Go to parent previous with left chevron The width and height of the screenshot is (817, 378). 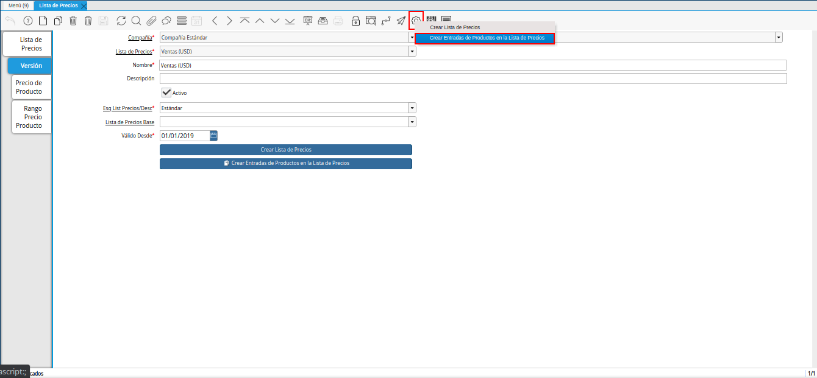pos(215,21)
